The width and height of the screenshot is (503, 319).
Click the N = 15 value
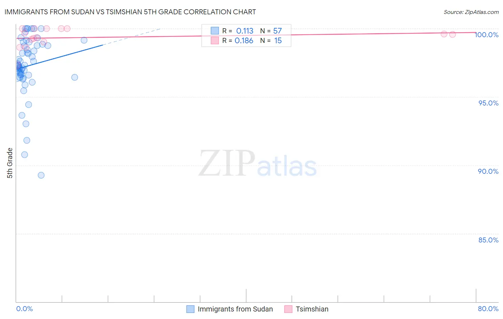[x=271, y=40]
